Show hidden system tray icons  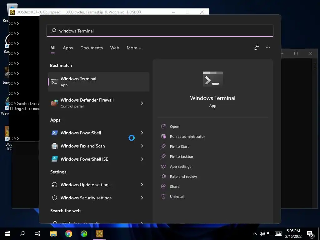point(254,234)
